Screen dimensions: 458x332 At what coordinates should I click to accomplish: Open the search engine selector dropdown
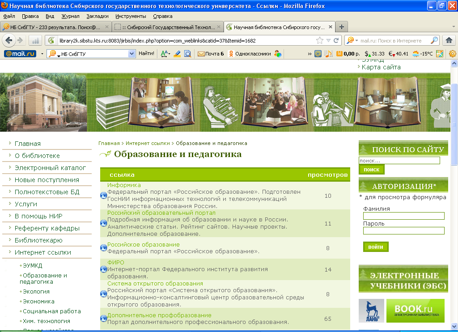coord(356,41)
